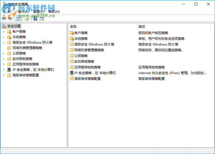Select 安全设置 root node icon in tree
The image size is (215, 154).
point(4,26)
